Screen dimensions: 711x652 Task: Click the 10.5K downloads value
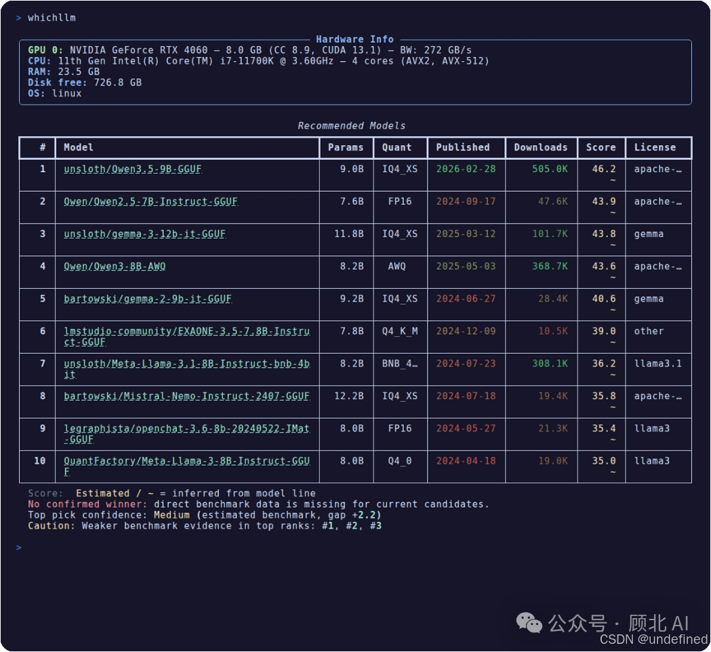(x=553, y=331)
